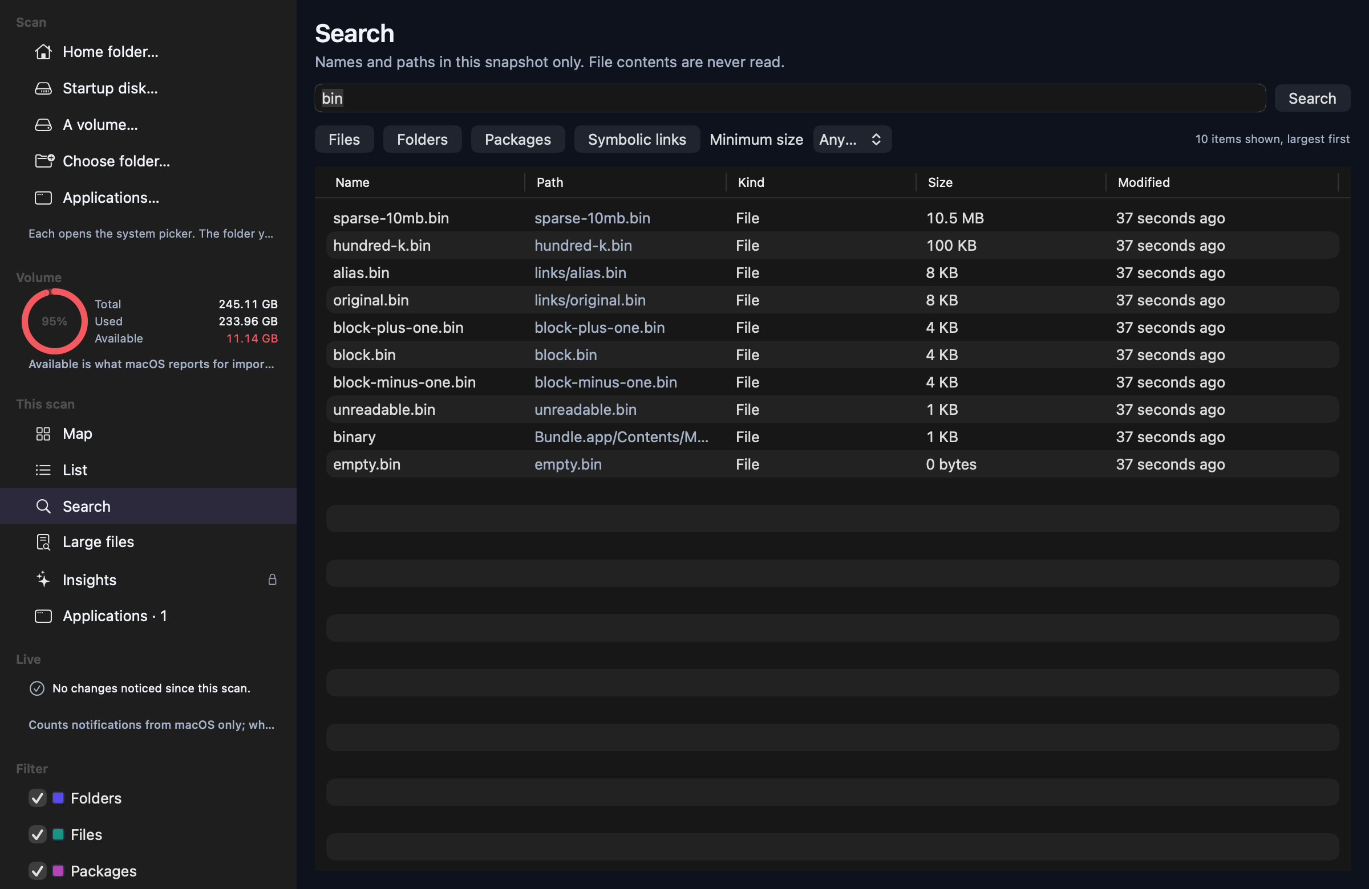This screenshot has width=1369, height=889.
Task: Open path link links/alias.bin
Action: coord(580,273)
